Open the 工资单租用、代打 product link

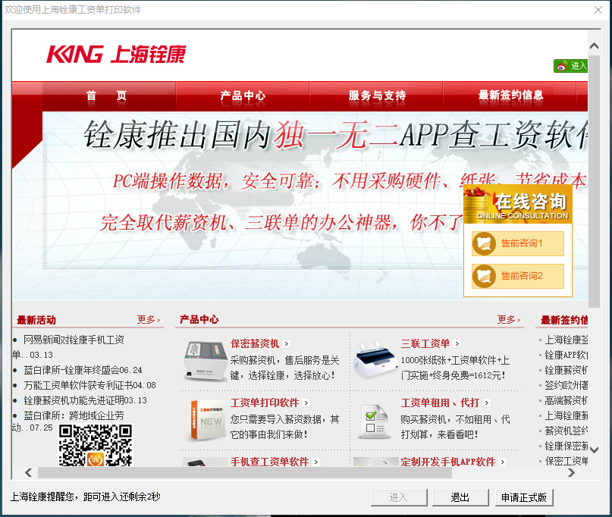coord(440,403)
